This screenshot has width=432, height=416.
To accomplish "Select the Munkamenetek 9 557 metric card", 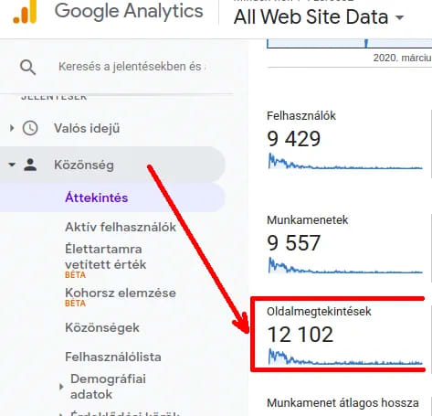I will click(x=344, y=244).
